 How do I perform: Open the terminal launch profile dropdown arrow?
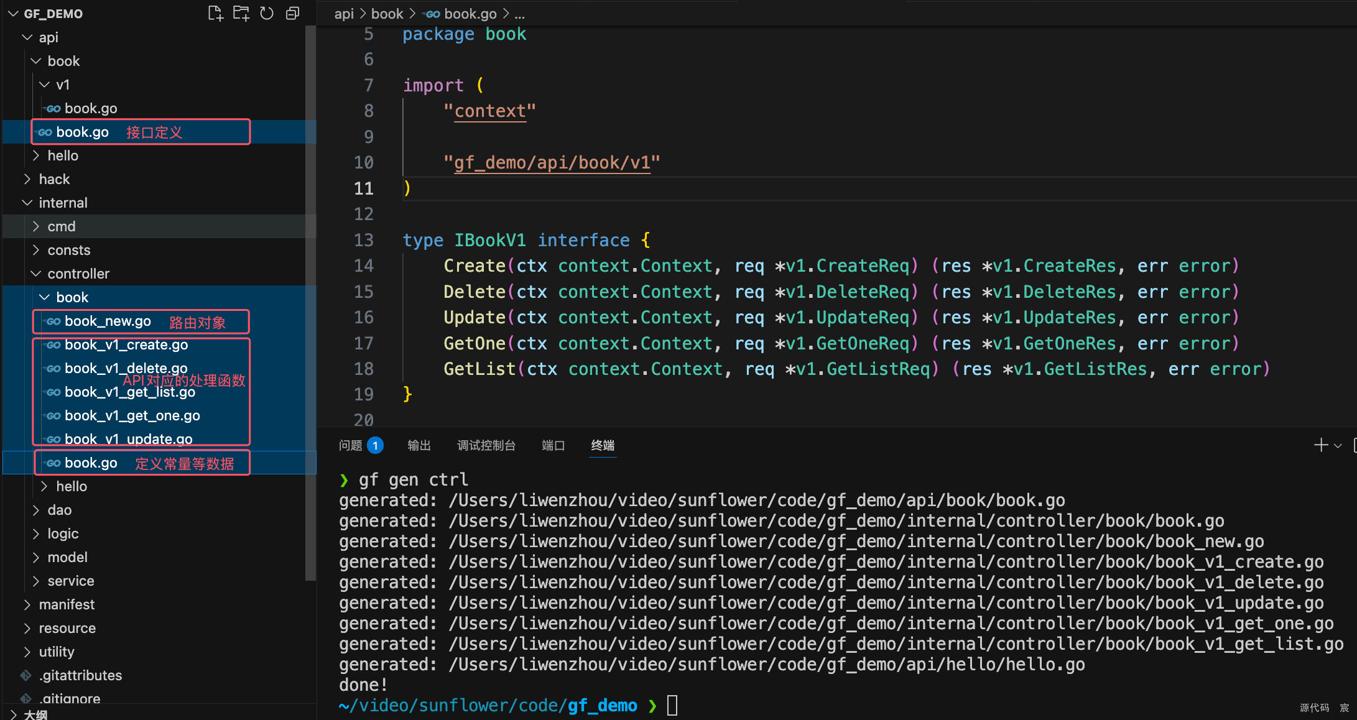[x=1338, y=446]
